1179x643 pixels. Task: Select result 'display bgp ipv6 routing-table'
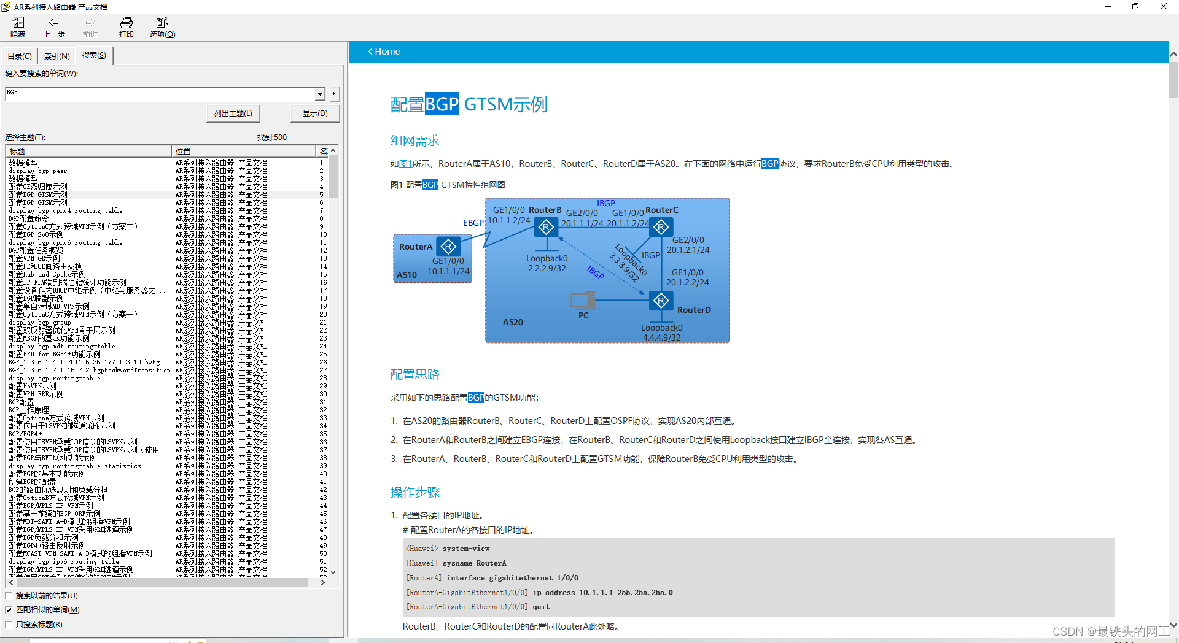64,562
